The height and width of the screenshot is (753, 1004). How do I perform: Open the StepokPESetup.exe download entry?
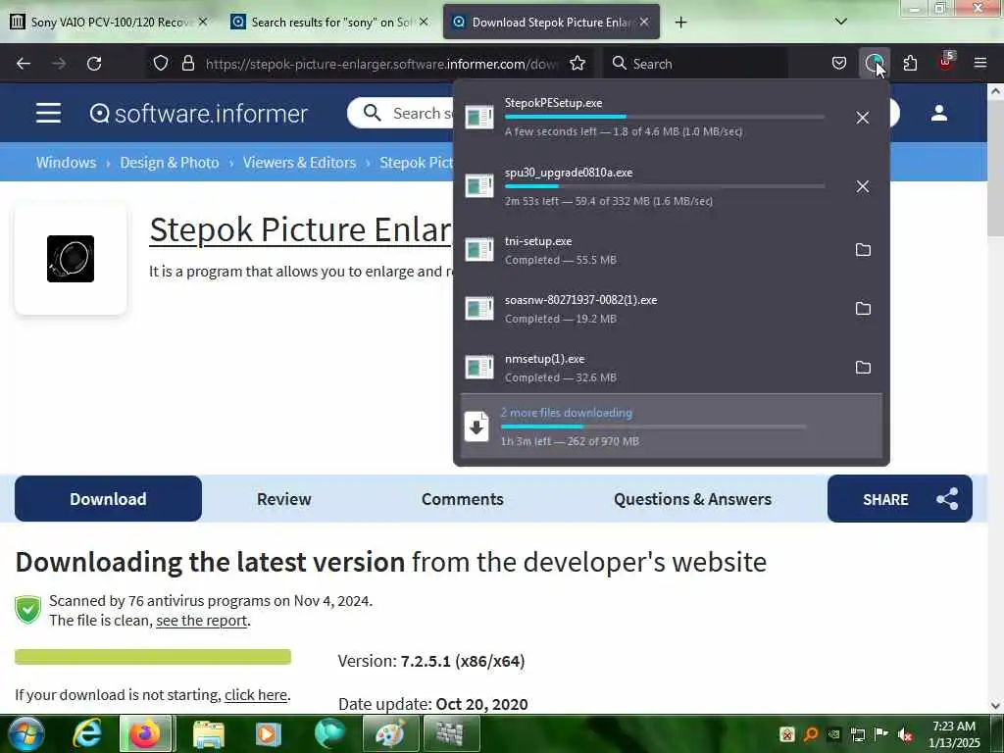653,118
